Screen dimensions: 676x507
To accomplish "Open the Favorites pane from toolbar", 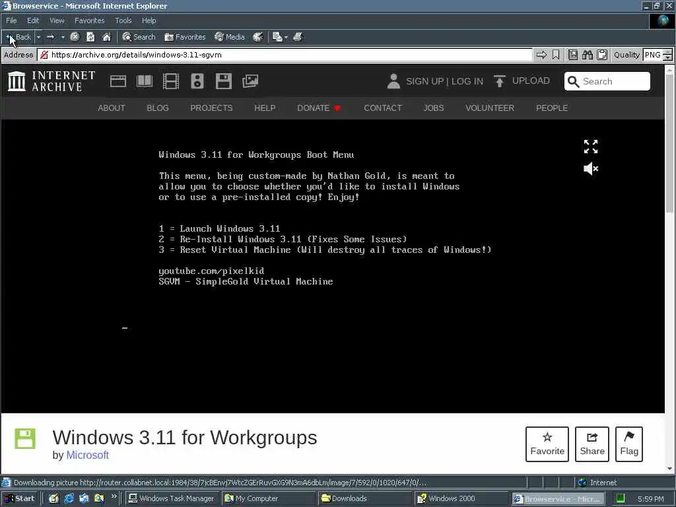I will point(185,37).
